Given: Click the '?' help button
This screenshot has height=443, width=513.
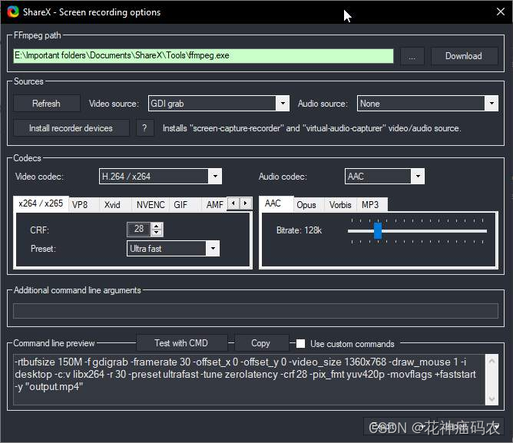Looking at the screenshot, I should tap(144, 128).
